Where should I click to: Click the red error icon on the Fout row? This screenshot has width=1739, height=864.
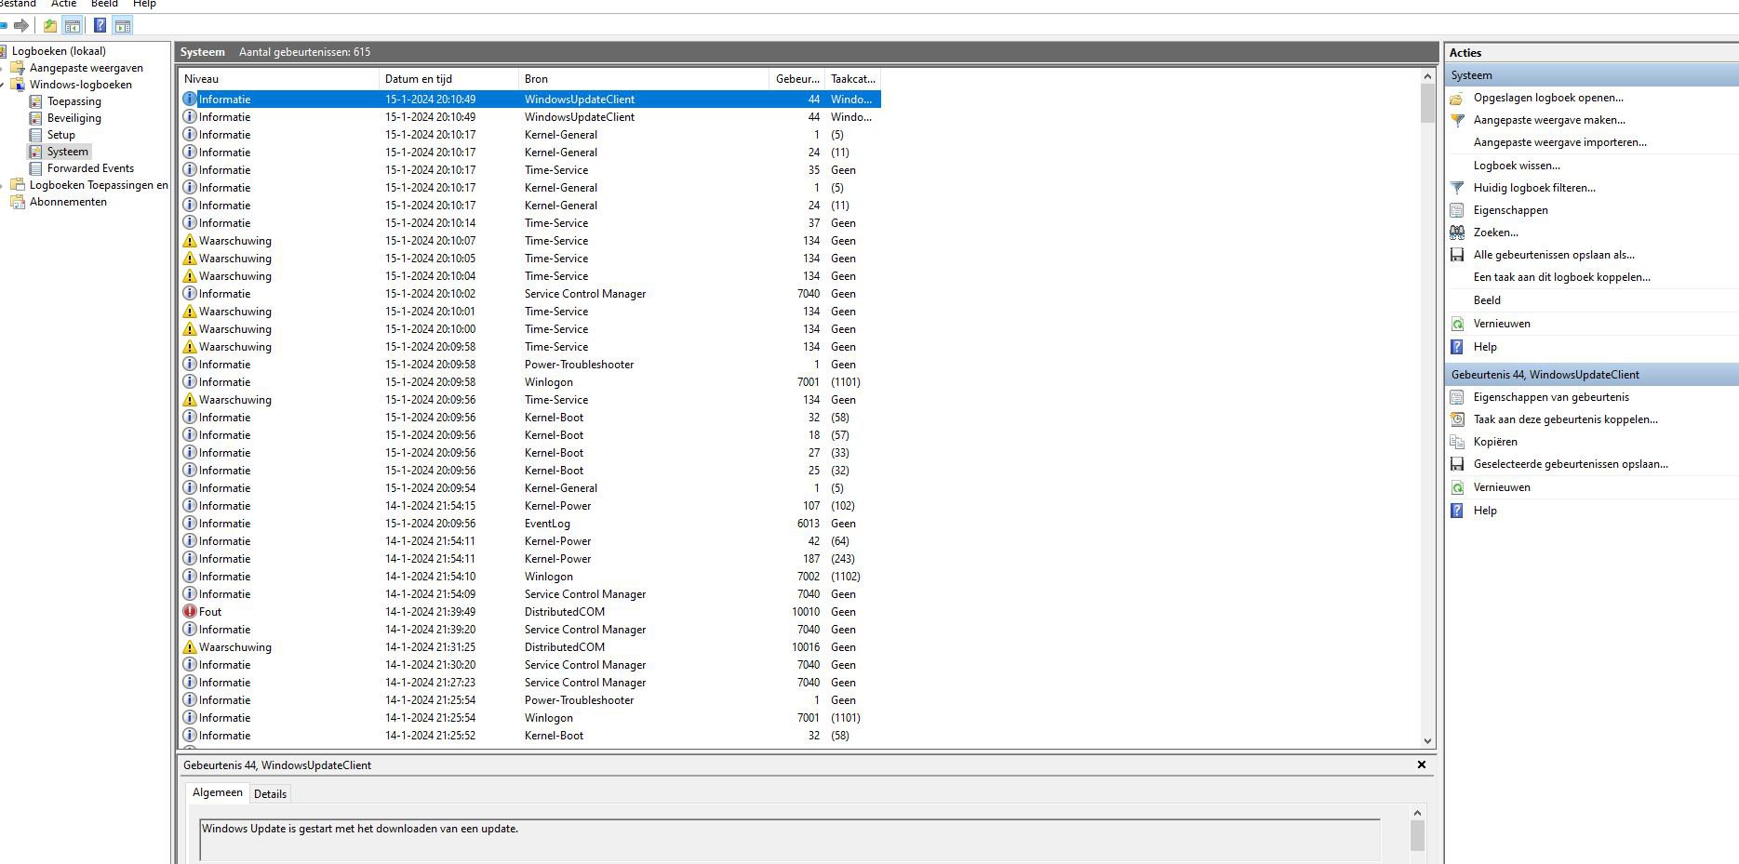click(x=190, y=612)
